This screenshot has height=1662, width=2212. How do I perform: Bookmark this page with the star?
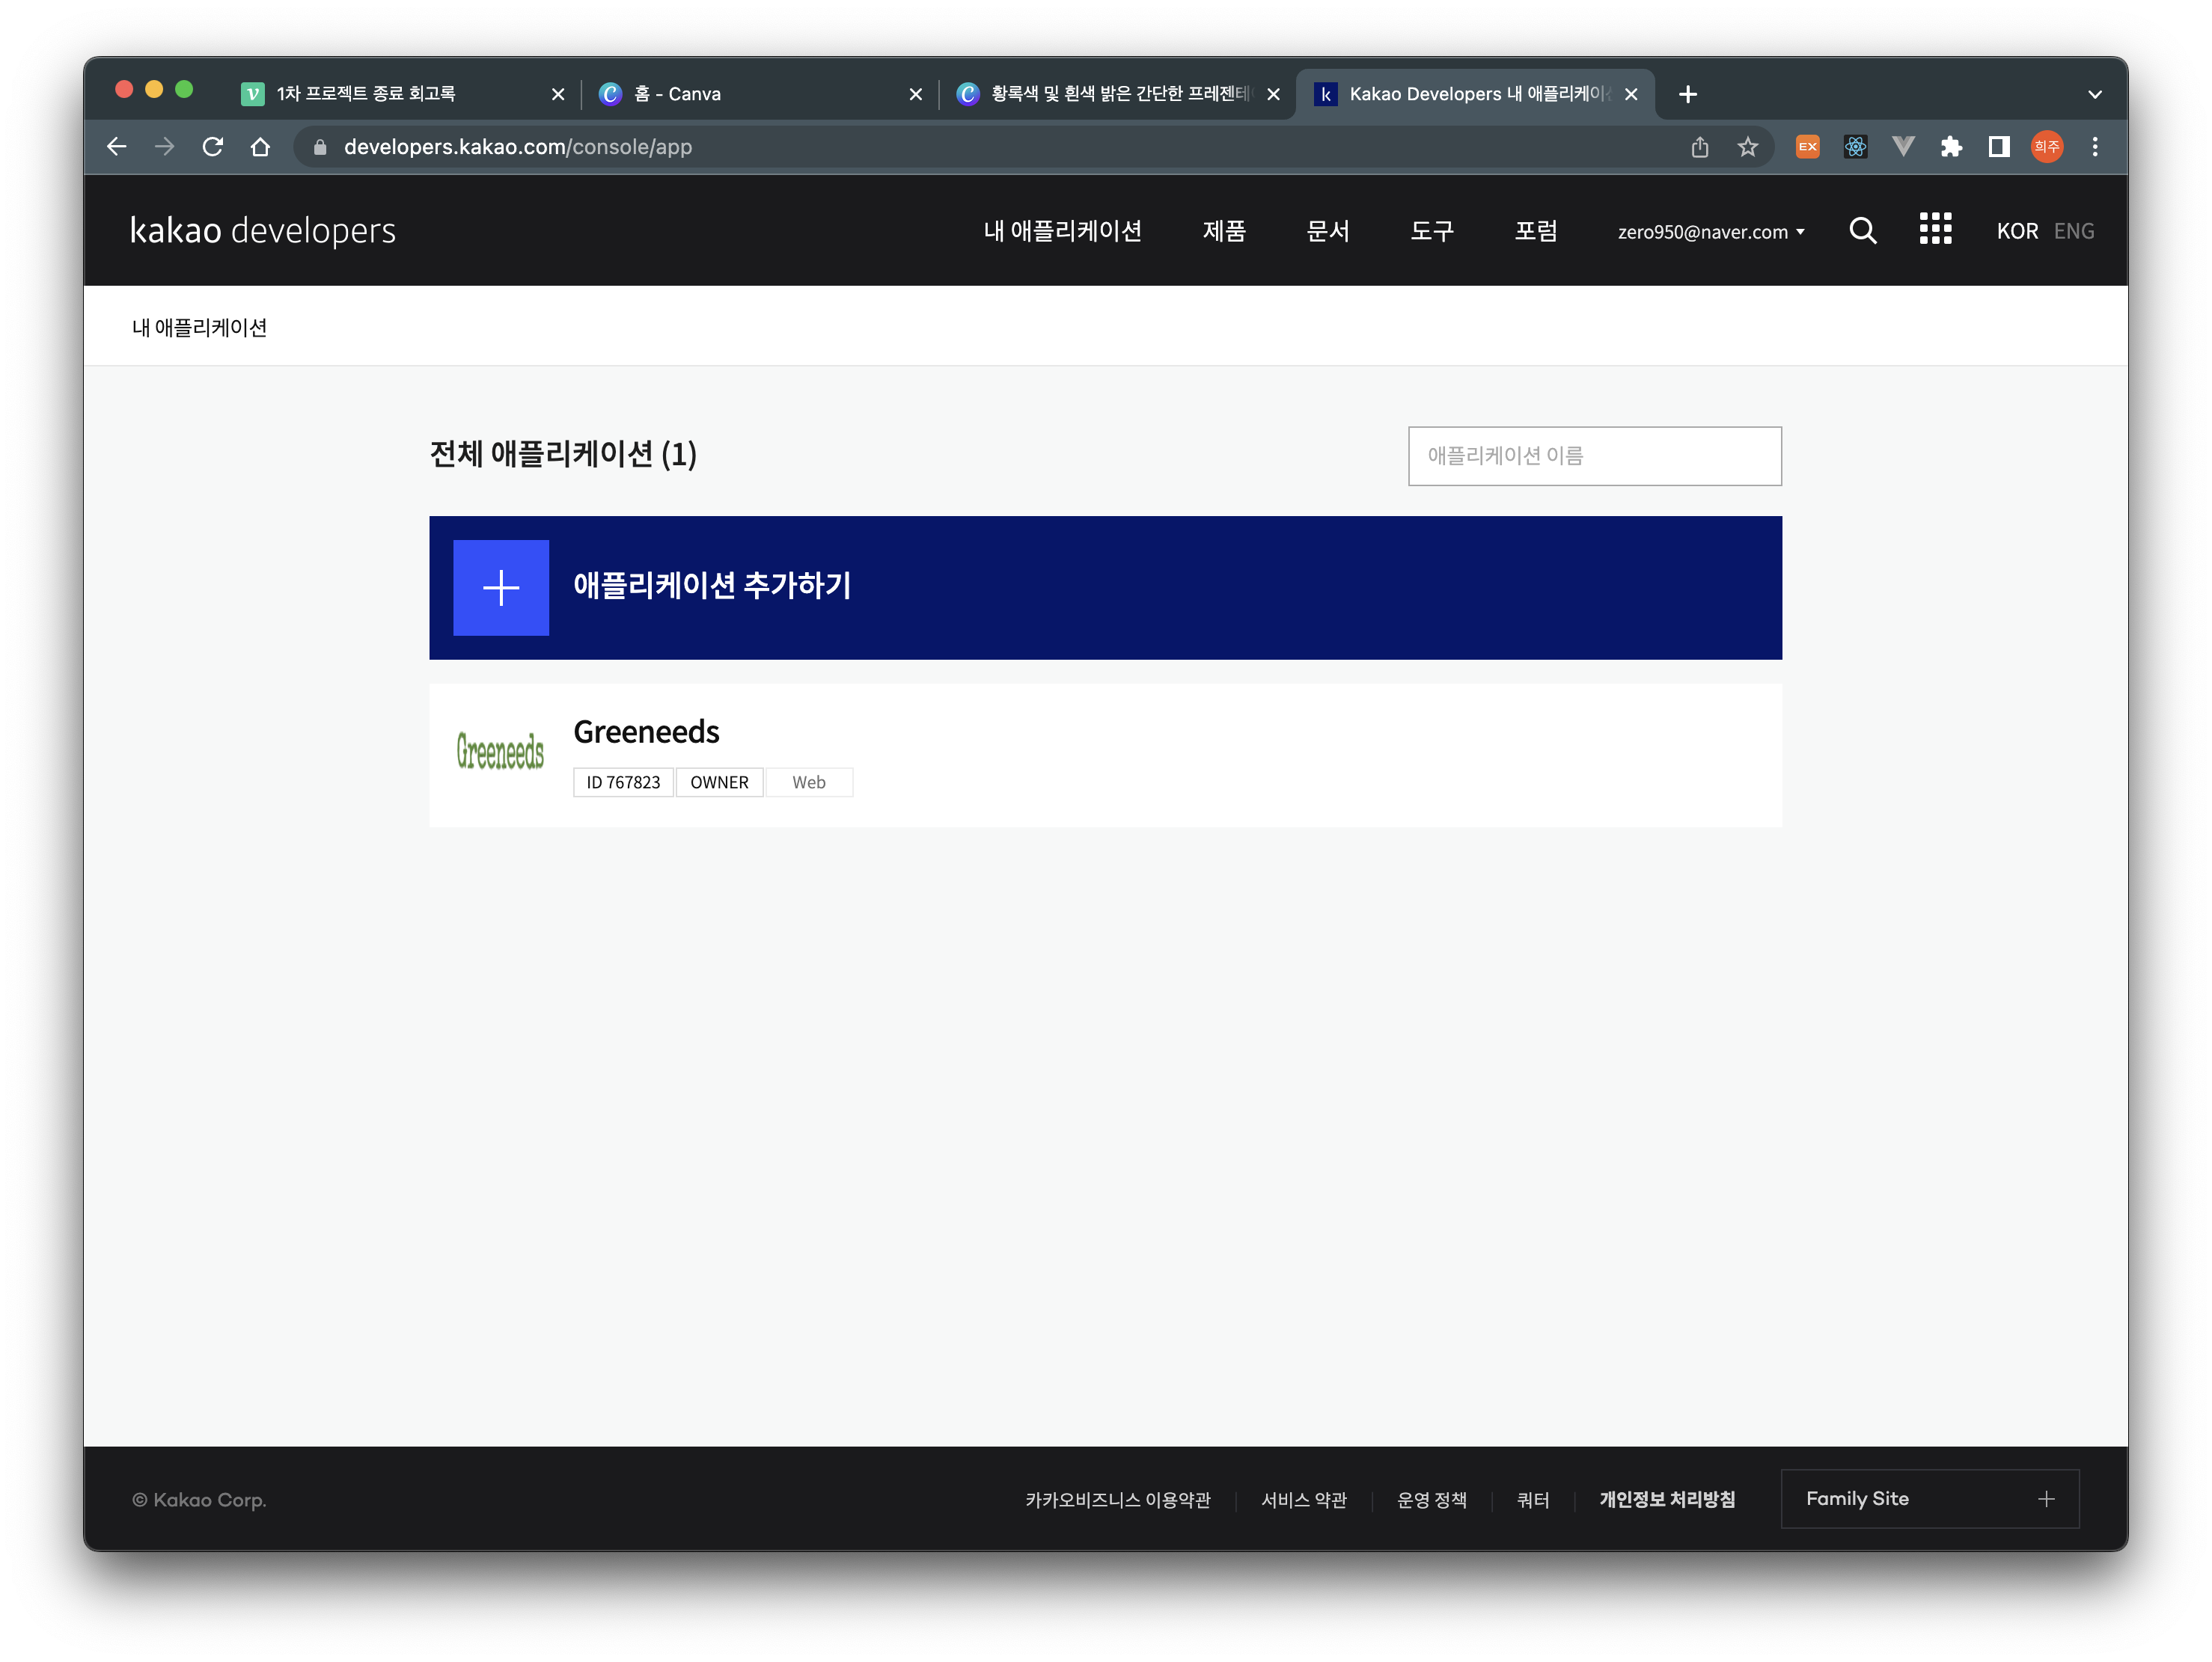(x=1747, y=147)
